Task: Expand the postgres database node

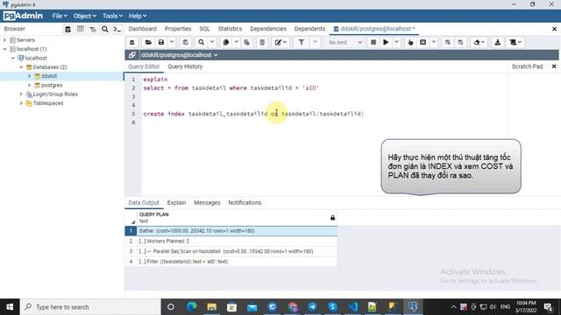Action: 29,86
